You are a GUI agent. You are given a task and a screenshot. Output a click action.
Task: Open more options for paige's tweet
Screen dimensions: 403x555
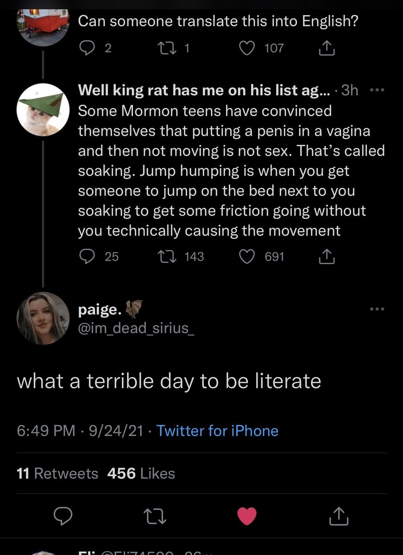[x=378, y=309]
